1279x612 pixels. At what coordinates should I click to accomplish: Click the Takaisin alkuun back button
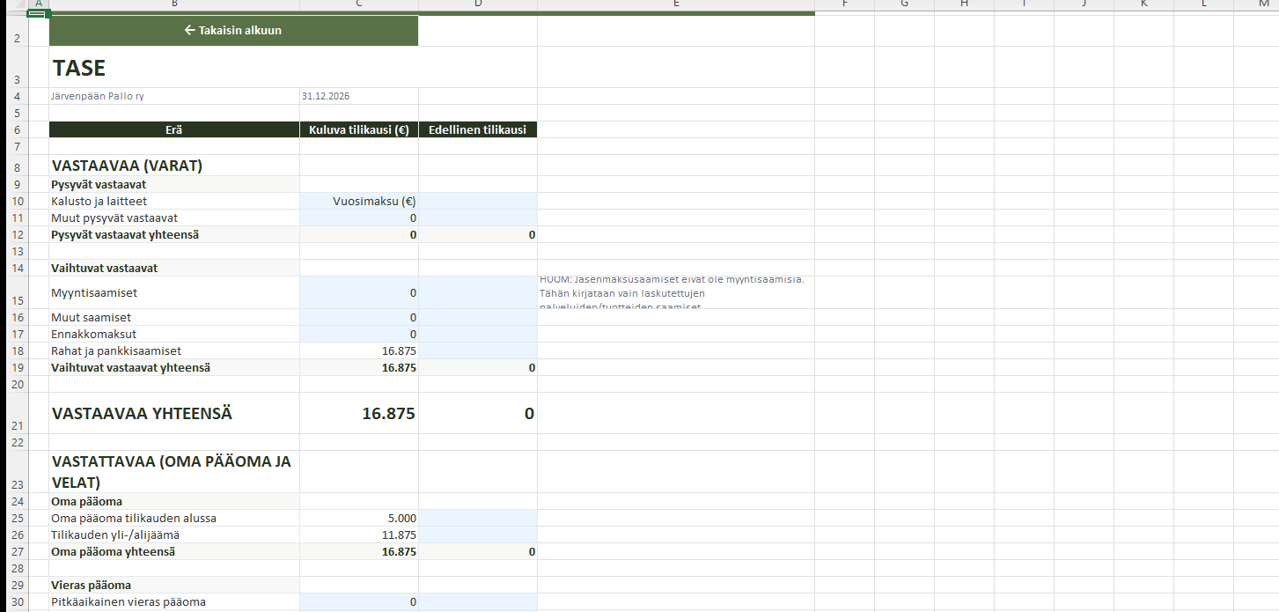pos(233,31)
